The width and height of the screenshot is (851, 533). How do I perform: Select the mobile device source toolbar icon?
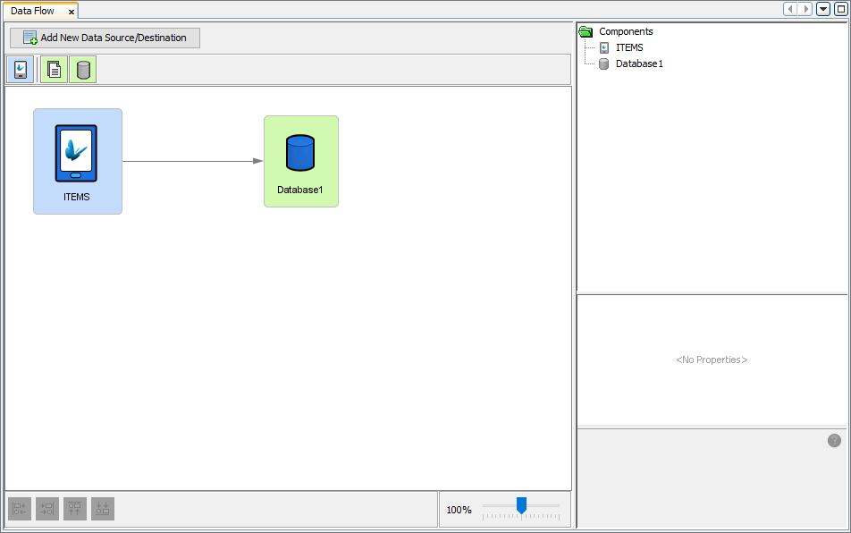[20, 70]
